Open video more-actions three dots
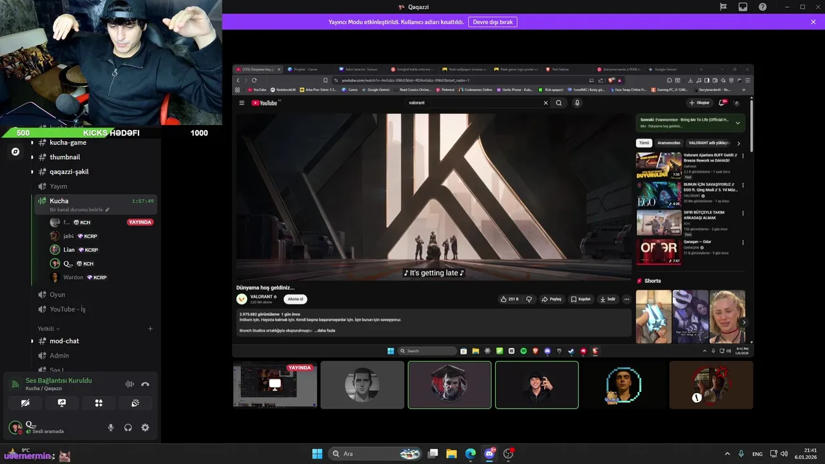This screenshot has width=825, height=464. [626, 299]
